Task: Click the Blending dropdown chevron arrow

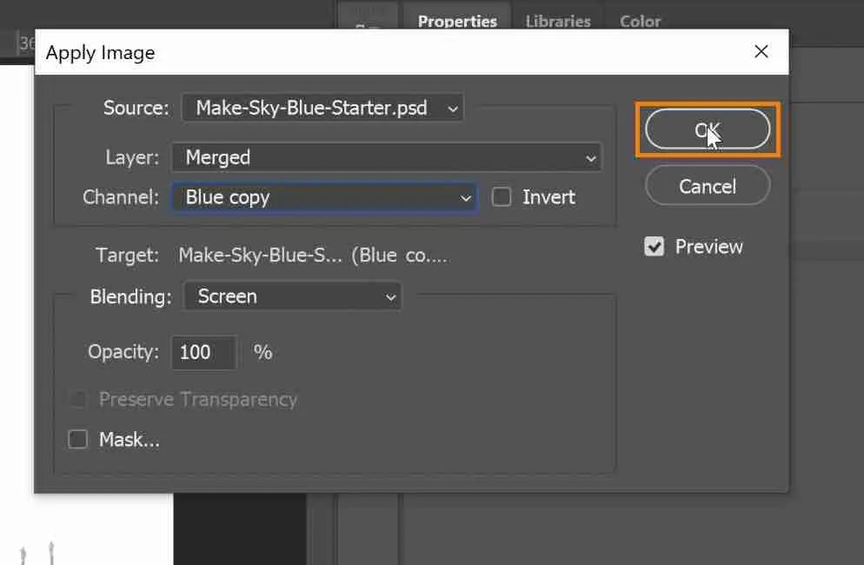Action: (390, 296)
